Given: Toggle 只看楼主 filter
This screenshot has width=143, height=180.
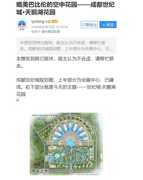Looking at the screenshot, I should point(89,25).
